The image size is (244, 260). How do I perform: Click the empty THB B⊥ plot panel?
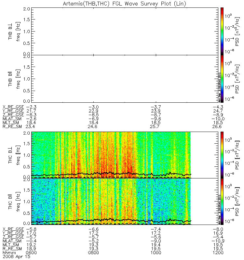click(x=125, y=31)
